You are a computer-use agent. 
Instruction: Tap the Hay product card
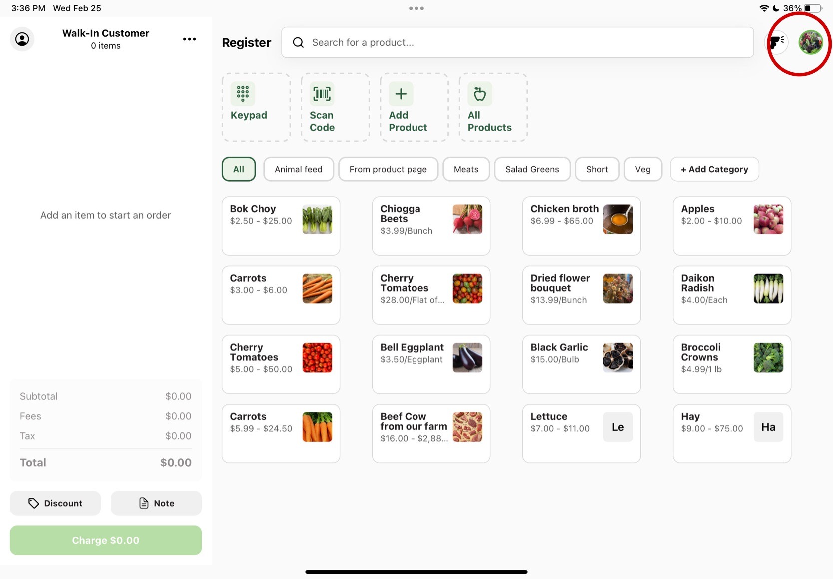tap(732, 433)
